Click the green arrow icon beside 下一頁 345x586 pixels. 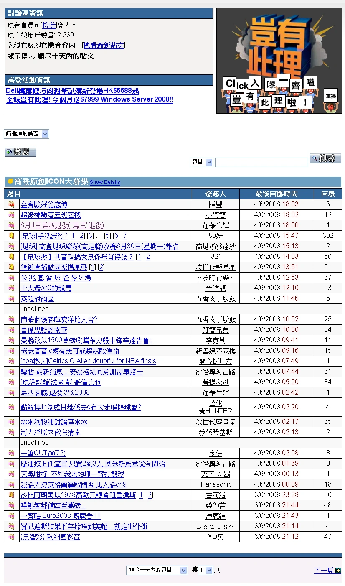(x=338, y=571)
